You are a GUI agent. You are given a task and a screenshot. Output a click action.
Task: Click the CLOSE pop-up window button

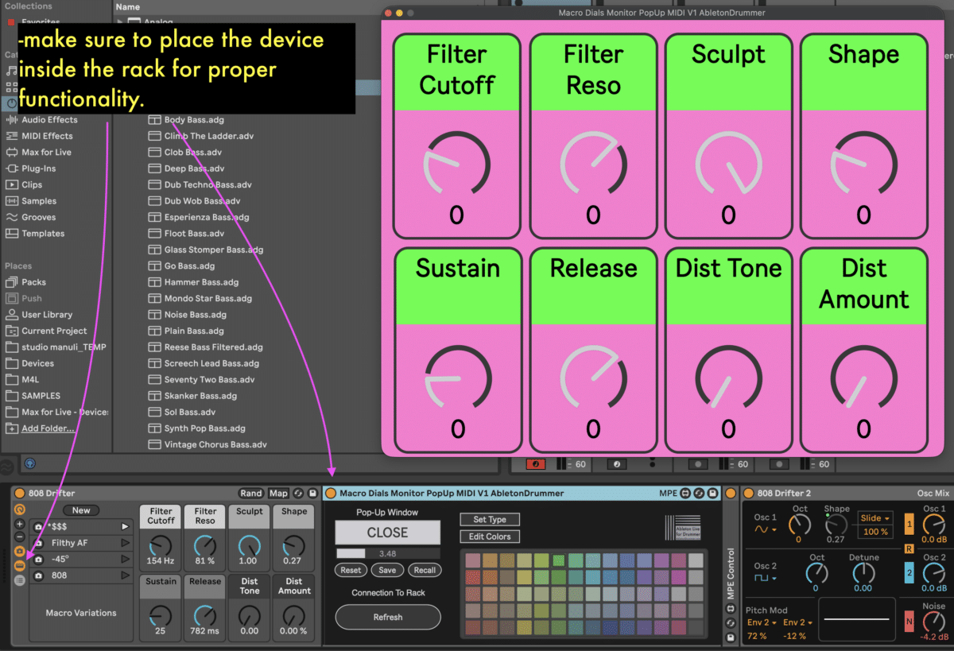(x=387, y=533)
